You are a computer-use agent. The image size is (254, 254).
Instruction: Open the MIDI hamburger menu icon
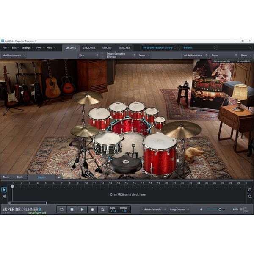click(x=241, y=210)
